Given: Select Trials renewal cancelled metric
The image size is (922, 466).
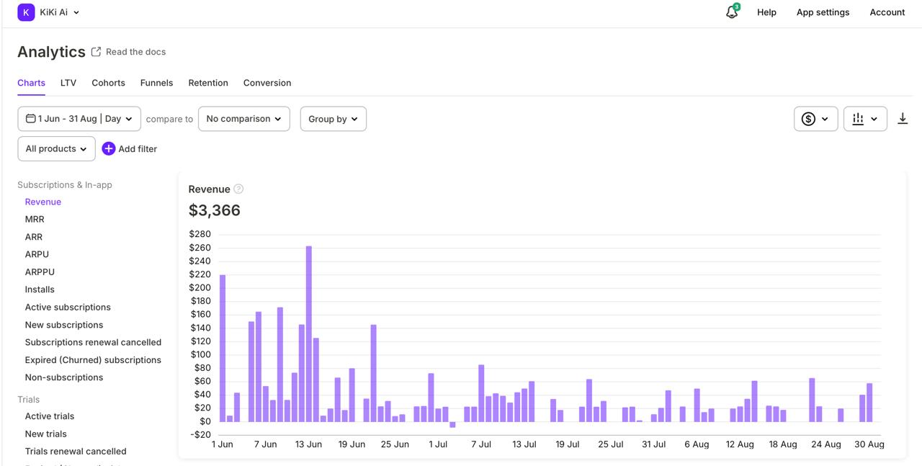Looking at the screenshot, I should point(76,452).
